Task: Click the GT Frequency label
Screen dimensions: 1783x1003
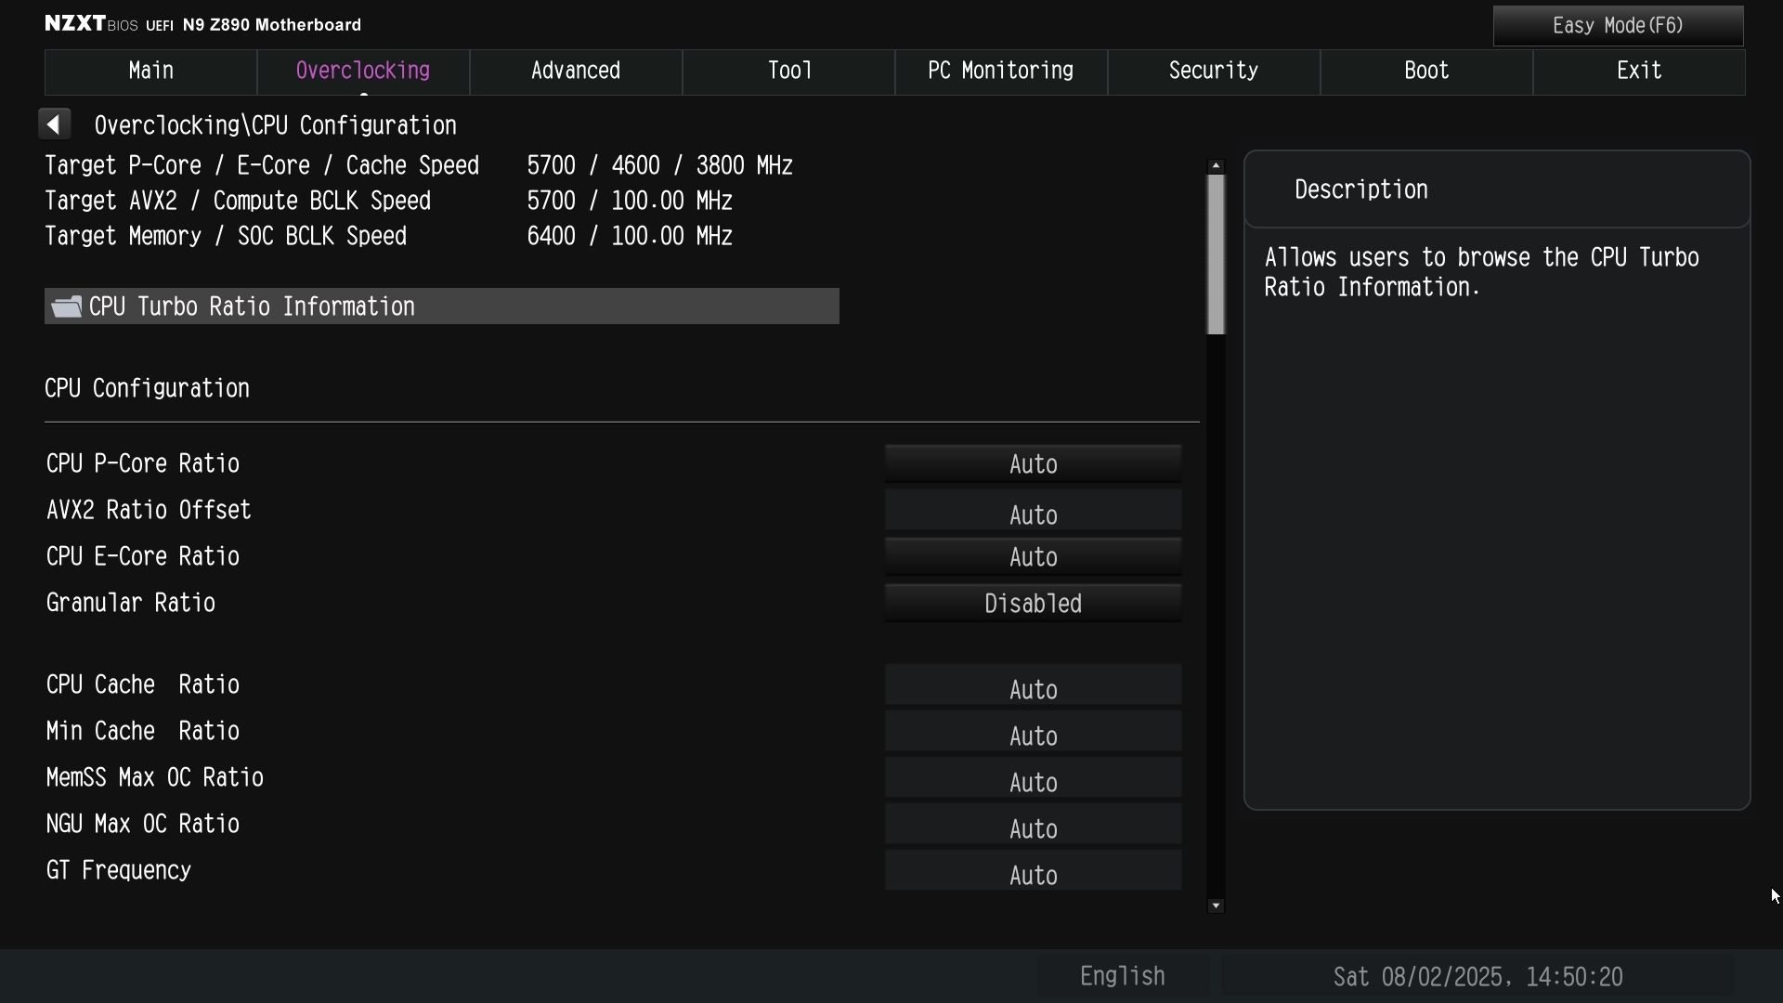Action: (x=119, y=870)
